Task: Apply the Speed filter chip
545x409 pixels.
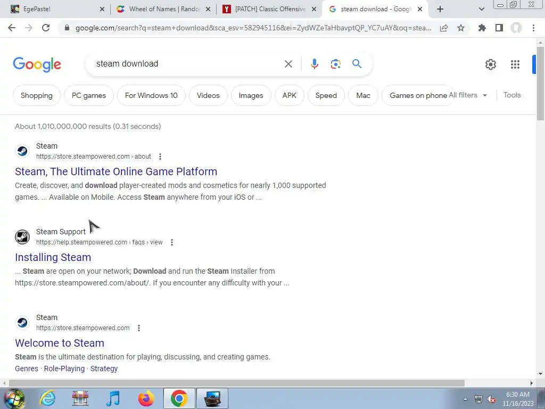Action: tap(326, 95)
